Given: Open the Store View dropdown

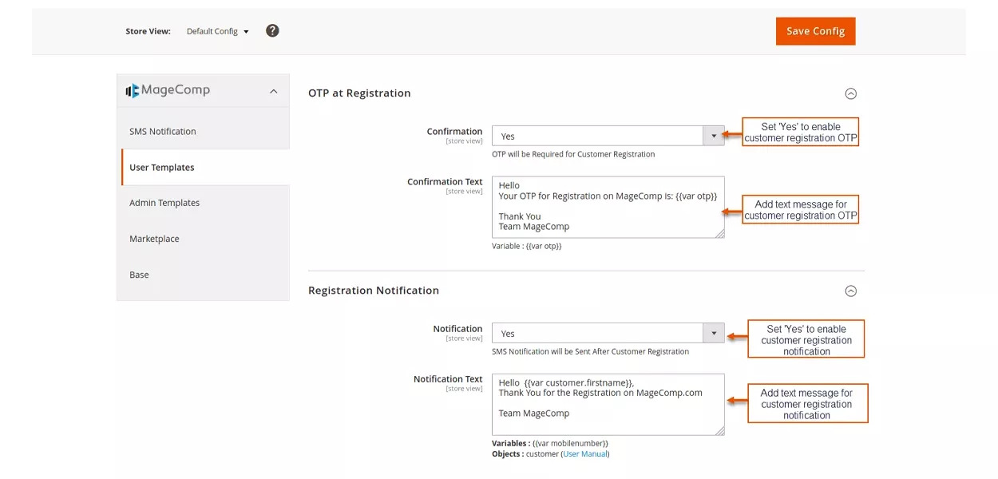Looking at the screenshot, I should pyautogui.click(x=217, y=30).
